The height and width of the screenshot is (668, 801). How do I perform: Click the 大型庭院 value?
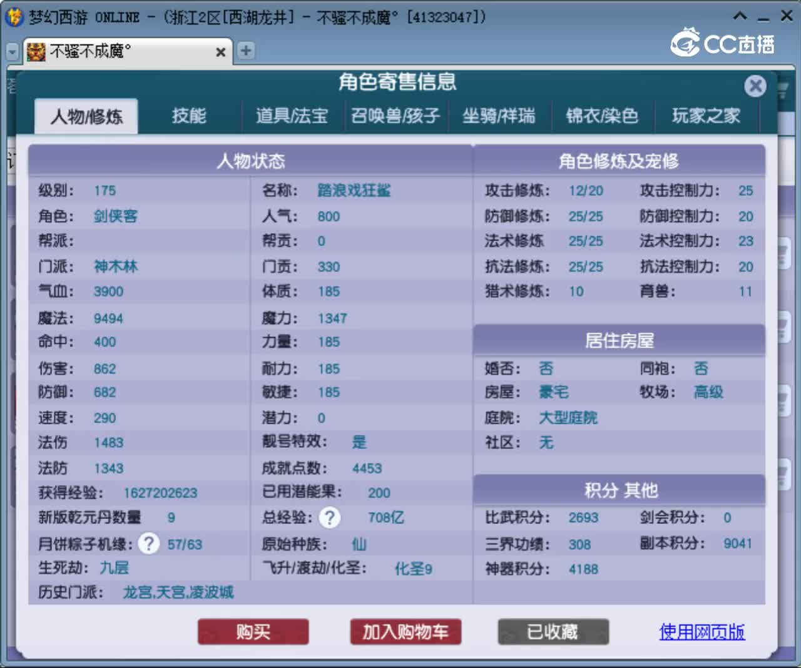click(568, 417)
